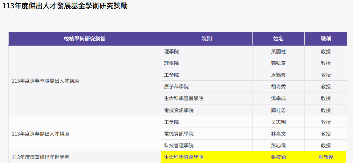Viewport: 353px width, 163px height.
Task: Select the highlighted 副教授 title cell
Action: pos(326,157)
